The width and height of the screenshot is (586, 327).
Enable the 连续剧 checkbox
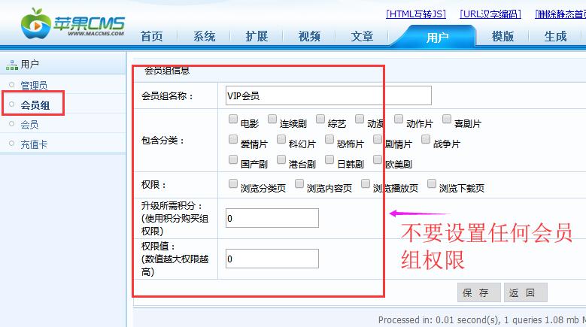[x=272, y=119]
